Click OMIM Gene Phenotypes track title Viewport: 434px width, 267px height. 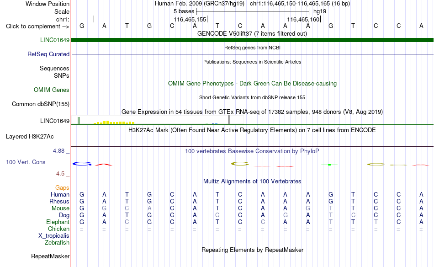(x=252, y=83)
